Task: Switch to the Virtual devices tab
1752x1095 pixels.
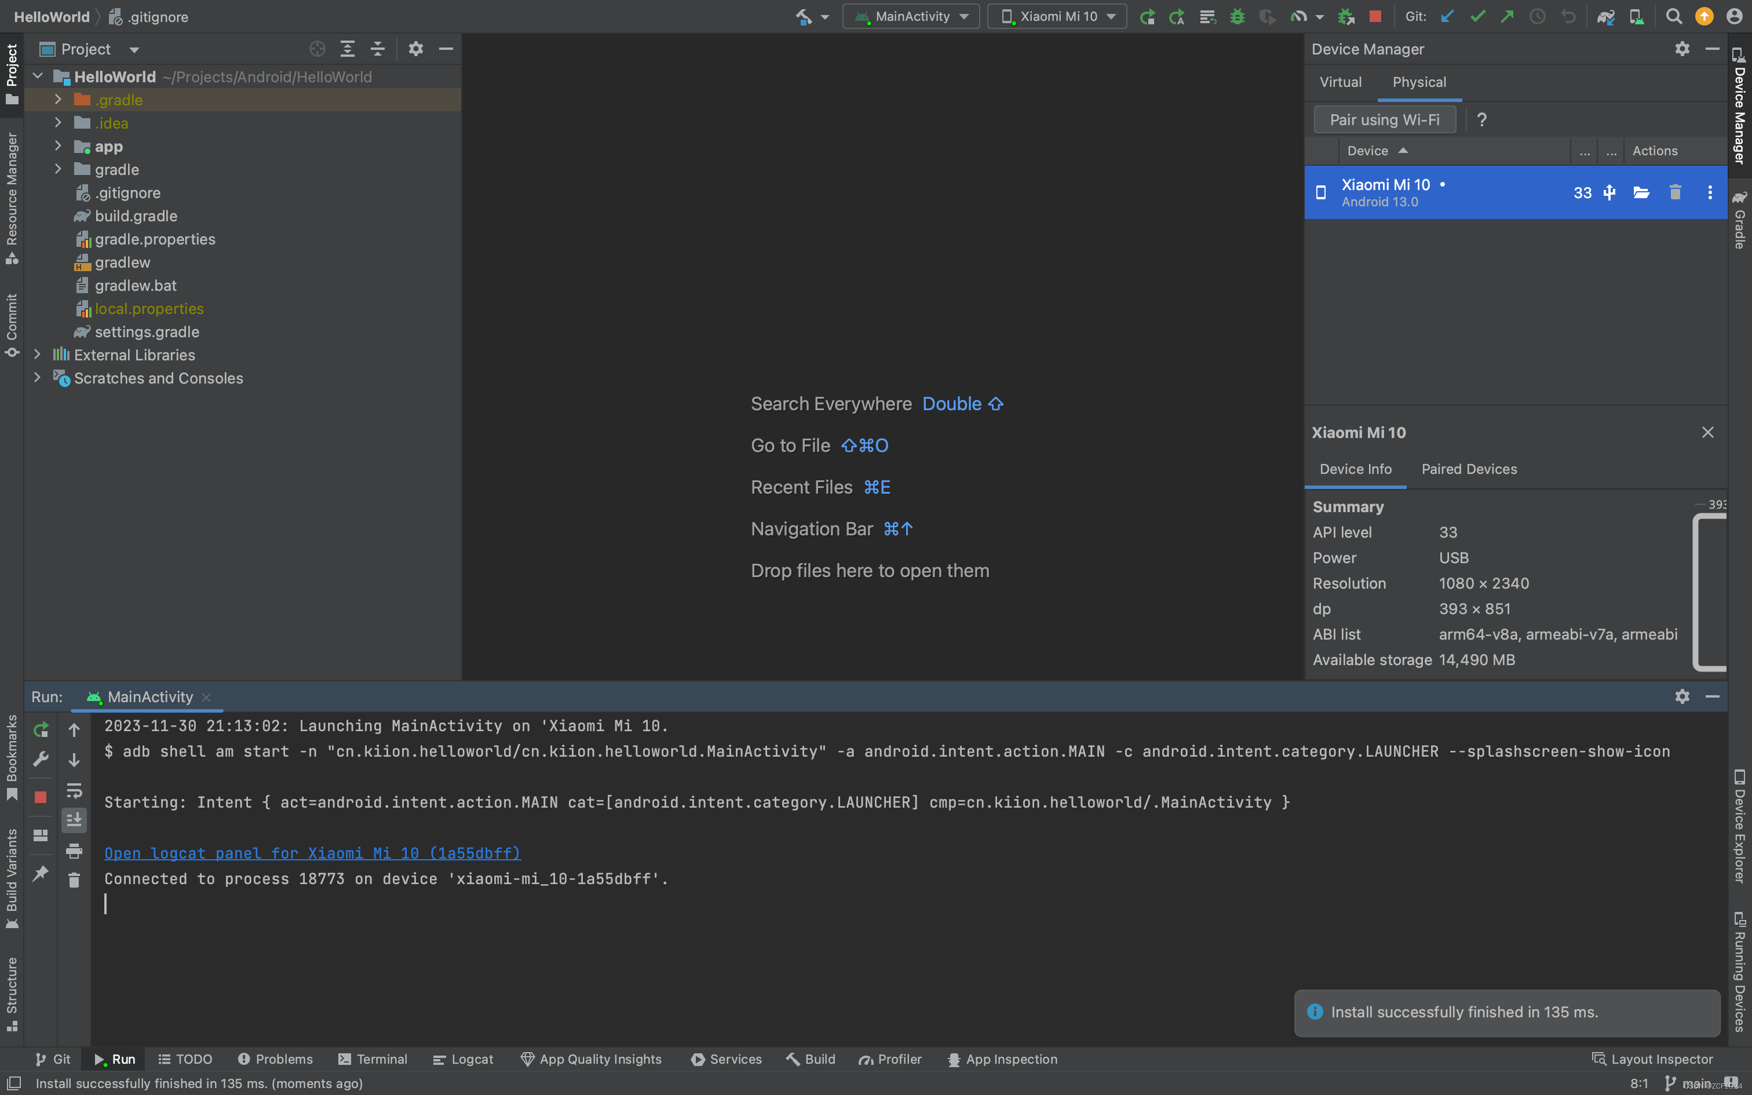Action: click(x=1340, y=82)
